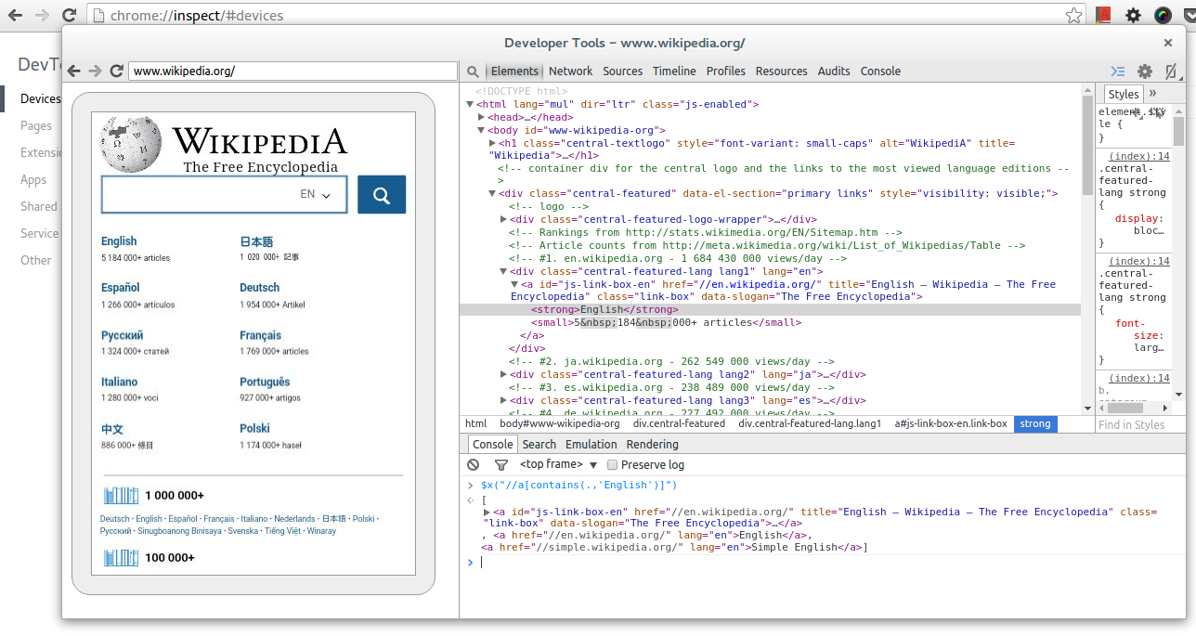1196x636 pixels.
Task: Go forward in the DevTools screencast toolbar
Action: click(x=95, y=71)
